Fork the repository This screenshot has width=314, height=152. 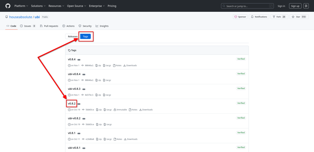279,17
